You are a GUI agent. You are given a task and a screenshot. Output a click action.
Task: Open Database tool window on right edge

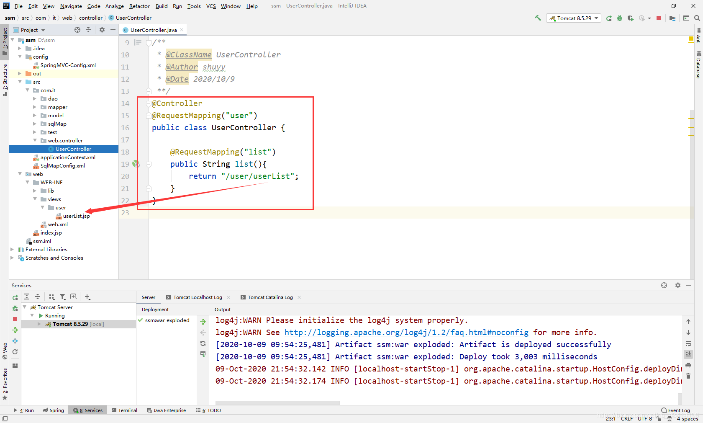point(698,65)
